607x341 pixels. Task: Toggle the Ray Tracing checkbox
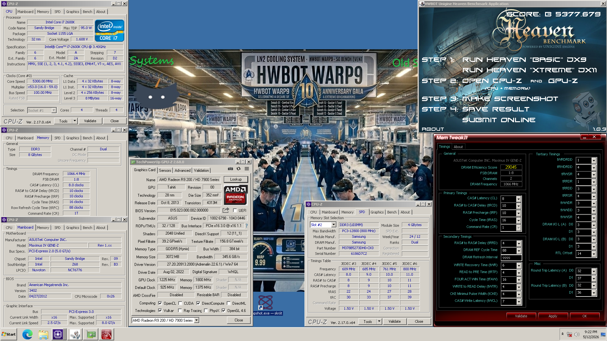tap(180, 311)
